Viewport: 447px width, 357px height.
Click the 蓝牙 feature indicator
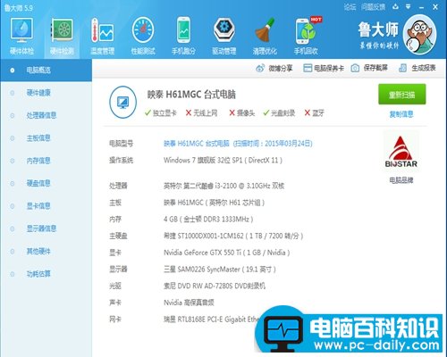pyautogui.click(x=314, y=113)
